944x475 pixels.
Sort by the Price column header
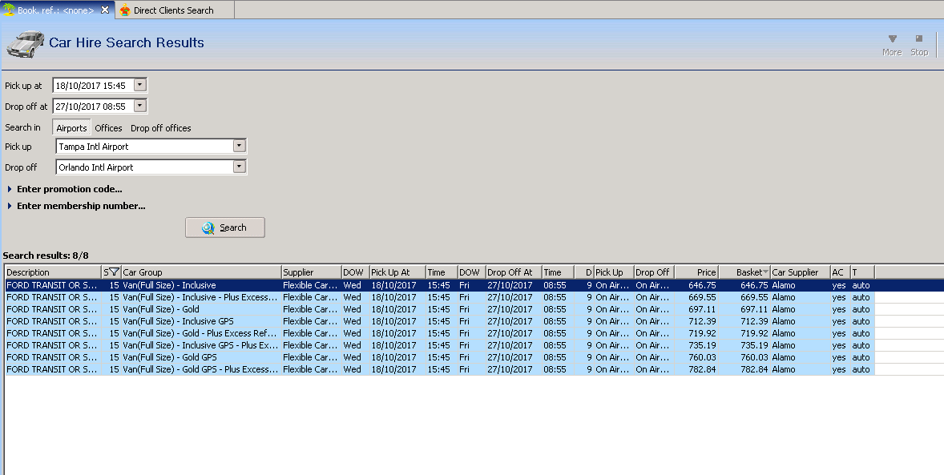pos(696,272)
